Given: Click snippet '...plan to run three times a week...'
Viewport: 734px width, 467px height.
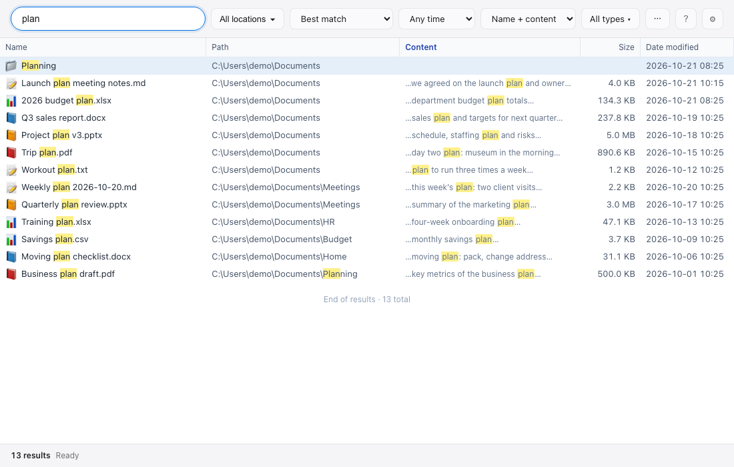Looking at the screenshot, I should coord(469,170).
